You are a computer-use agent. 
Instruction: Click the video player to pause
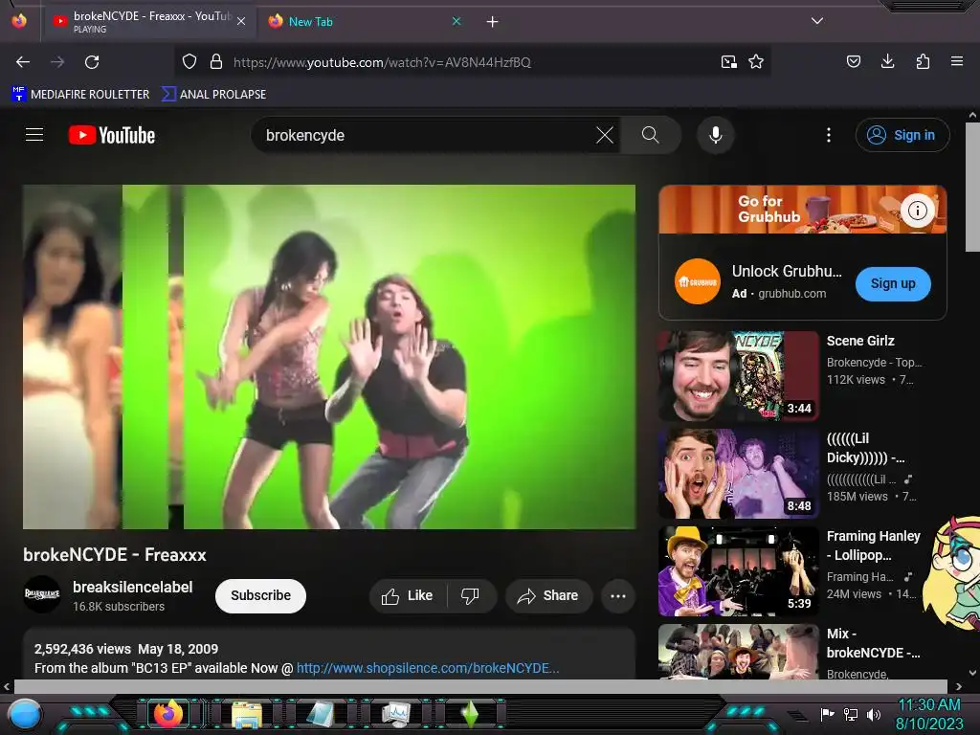329,357
